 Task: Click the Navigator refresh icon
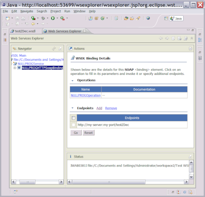click(x=54, y=49)
